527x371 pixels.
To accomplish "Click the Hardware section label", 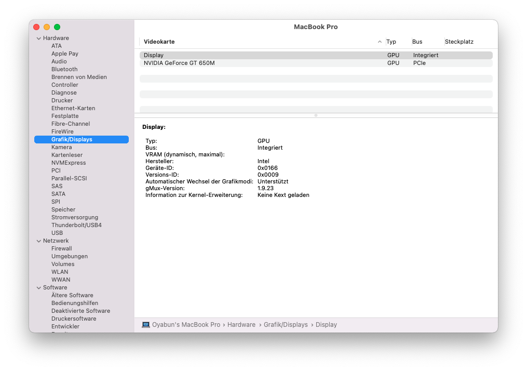I will pos(56,38).
